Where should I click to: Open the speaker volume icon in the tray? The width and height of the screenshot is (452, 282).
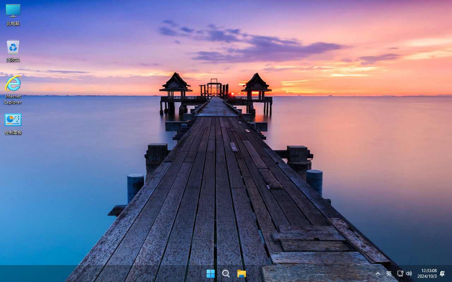pos(409,274)
